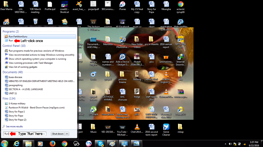
Task: Open the buea diocese document result
Action: coord(14,77)
